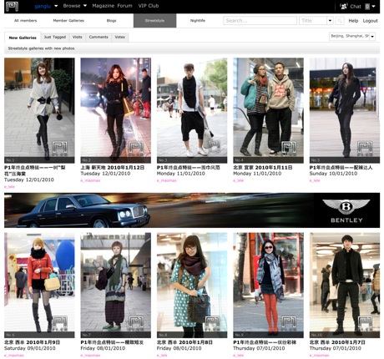384x359 pixels.
Task: Open the chat people icon
Action: point(344,6)
